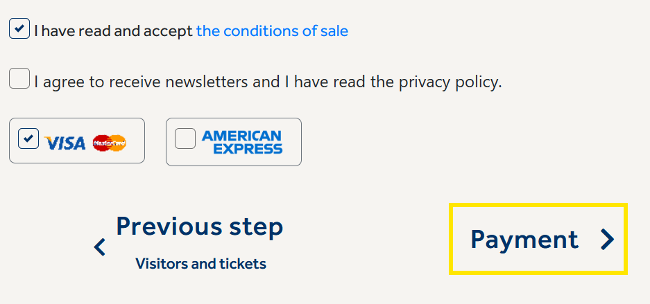Open the conditions of sale link
This screenshot has width=650, height=304.
(x=272, y=31)
